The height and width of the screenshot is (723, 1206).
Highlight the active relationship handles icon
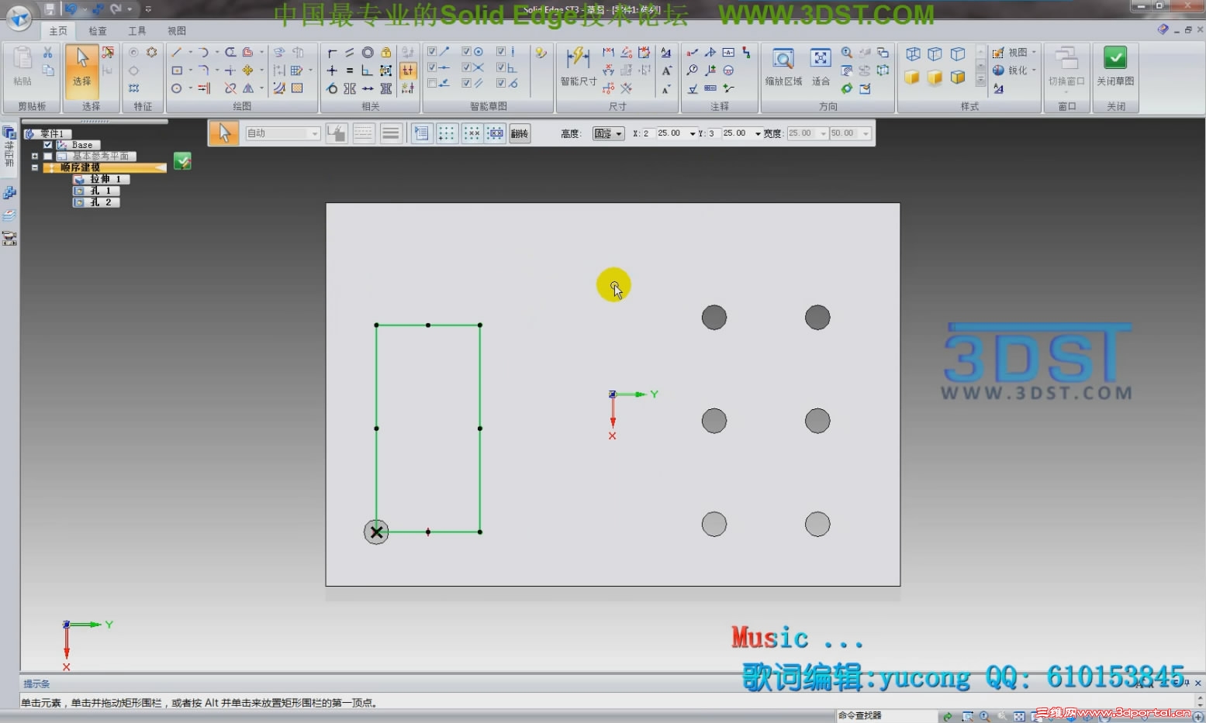pyautogui.click(x=408, y=71)
